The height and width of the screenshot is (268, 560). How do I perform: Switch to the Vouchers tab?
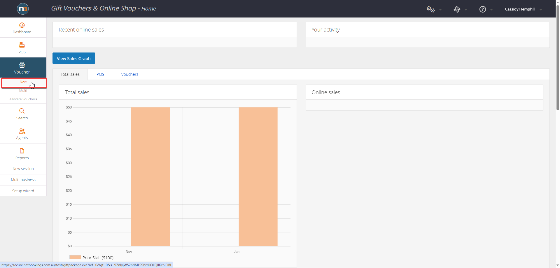[x=130, y=74]
